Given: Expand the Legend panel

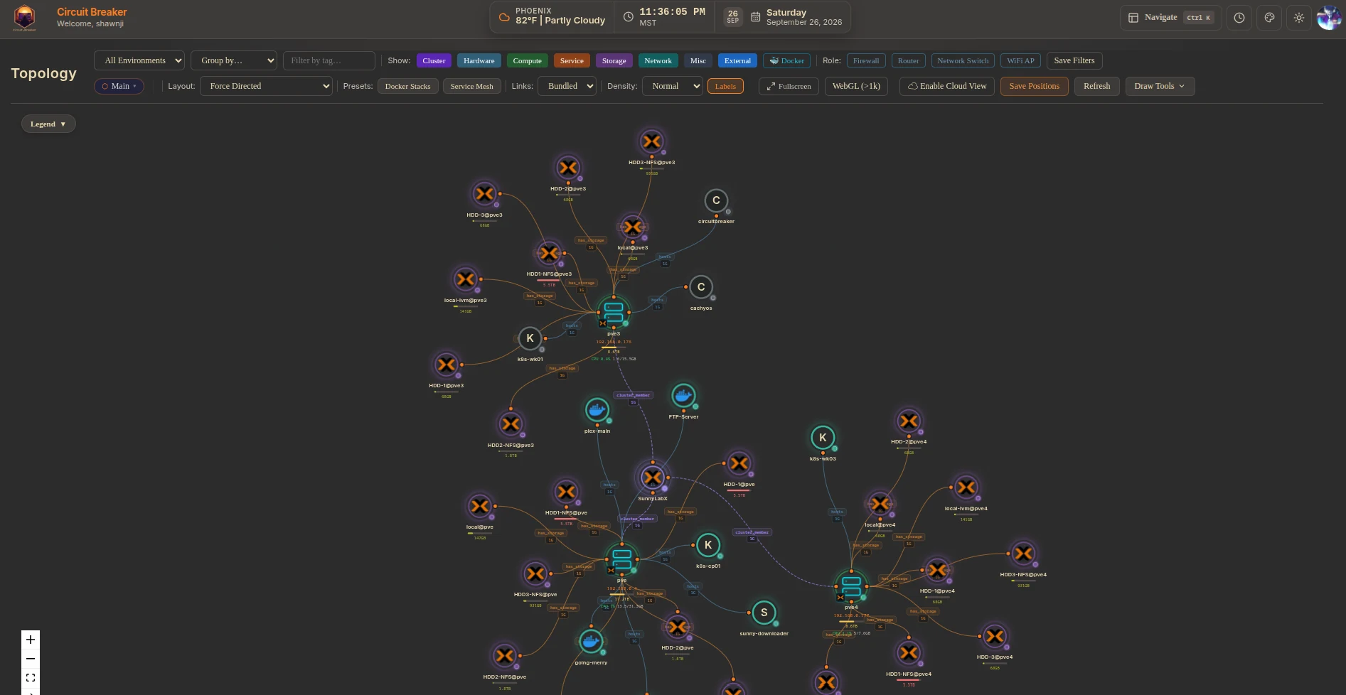Looking at the screenshot, I should tap(48, 124).
